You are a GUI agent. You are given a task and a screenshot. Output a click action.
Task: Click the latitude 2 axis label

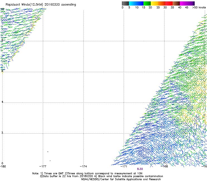2,133
